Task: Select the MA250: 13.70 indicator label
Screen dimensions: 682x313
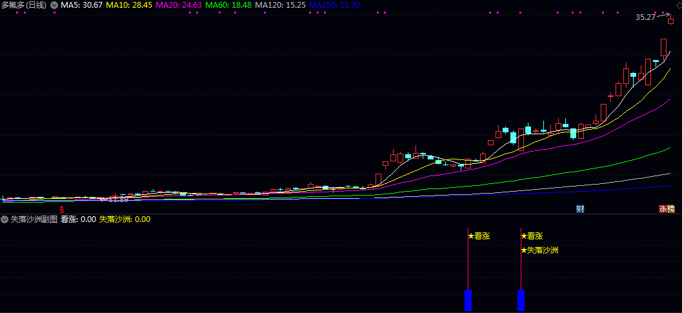Action: click(x=335, y=5)
